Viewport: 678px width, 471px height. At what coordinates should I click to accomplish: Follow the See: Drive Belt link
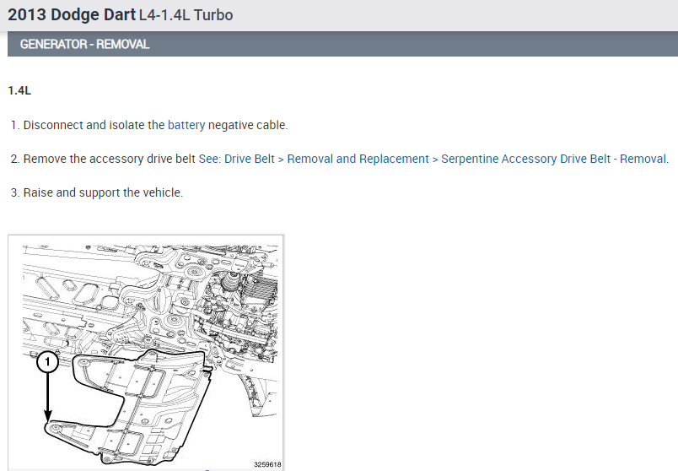tap(236, 159)
